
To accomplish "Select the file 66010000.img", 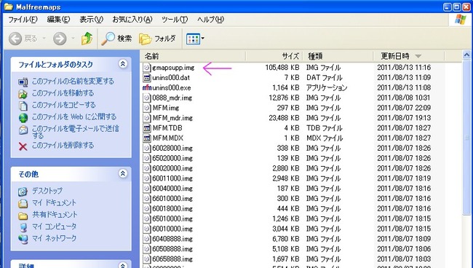I will click(x=172, y=199).
